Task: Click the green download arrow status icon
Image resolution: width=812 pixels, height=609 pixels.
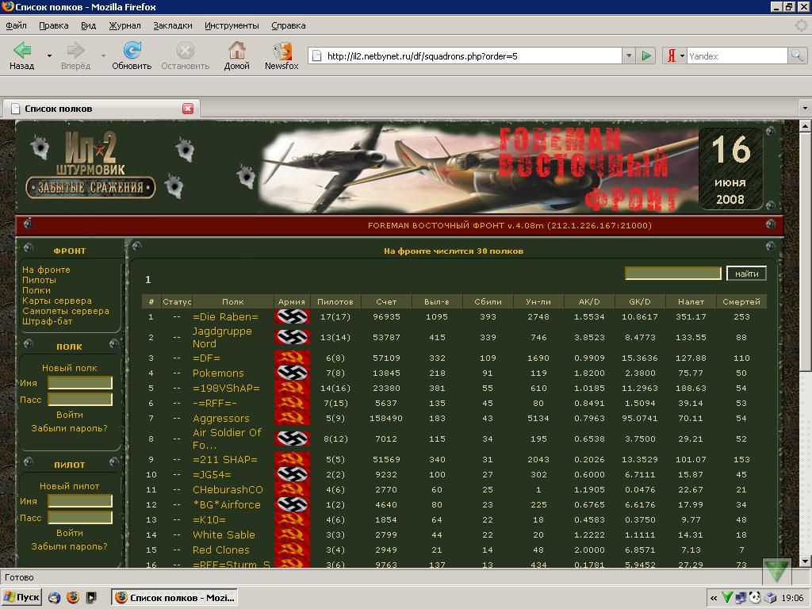Action: pyautogui.click(x=776, y=570)
